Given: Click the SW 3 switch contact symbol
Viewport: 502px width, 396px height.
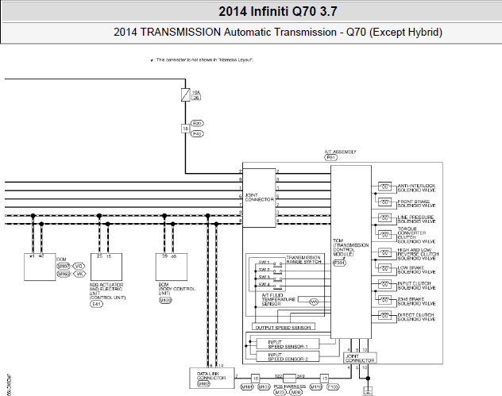Looking at the screenshot, I should [x=277, y=279].
